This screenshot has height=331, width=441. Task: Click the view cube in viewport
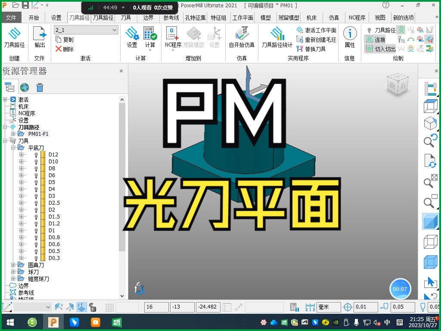coord(398,84)
